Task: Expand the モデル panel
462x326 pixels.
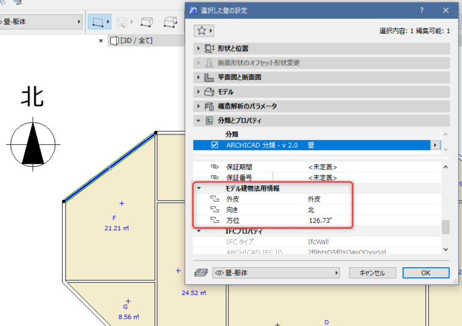Action: [199, 92]
